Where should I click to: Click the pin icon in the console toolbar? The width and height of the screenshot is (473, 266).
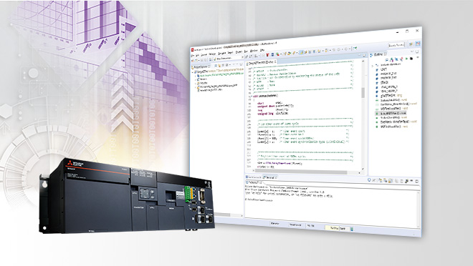[x=406, y=181]
